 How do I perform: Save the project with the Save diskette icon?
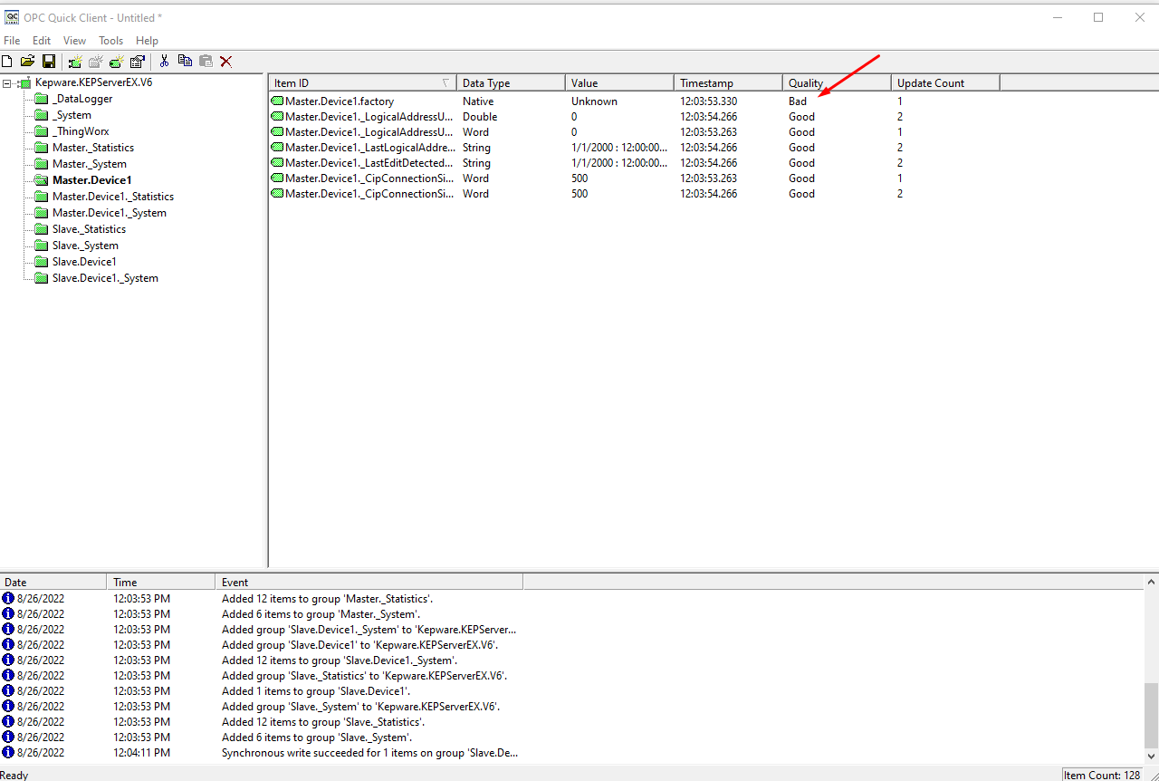[48, 61]
